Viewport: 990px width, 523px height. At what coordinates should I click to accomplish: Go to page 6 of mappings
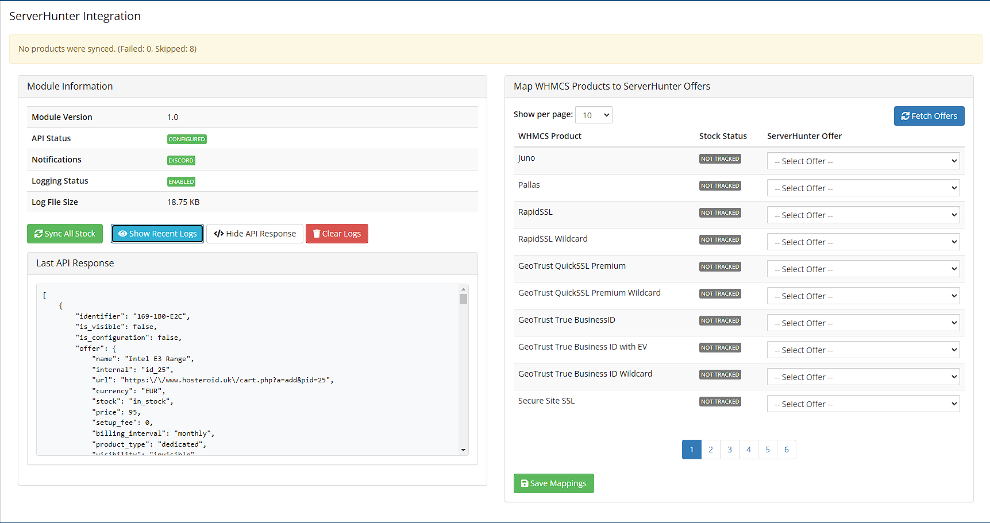tap(787, 450)
